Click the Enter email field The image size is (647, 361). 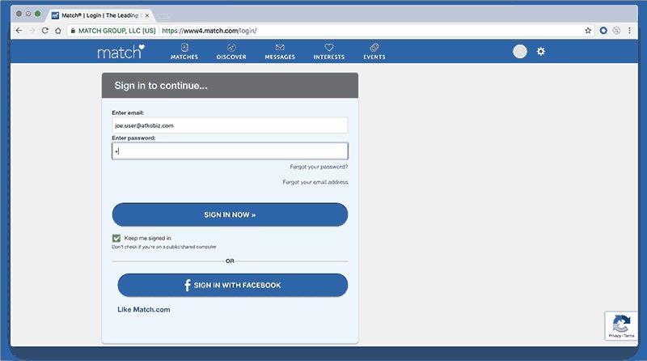click(x=230, y=125)
